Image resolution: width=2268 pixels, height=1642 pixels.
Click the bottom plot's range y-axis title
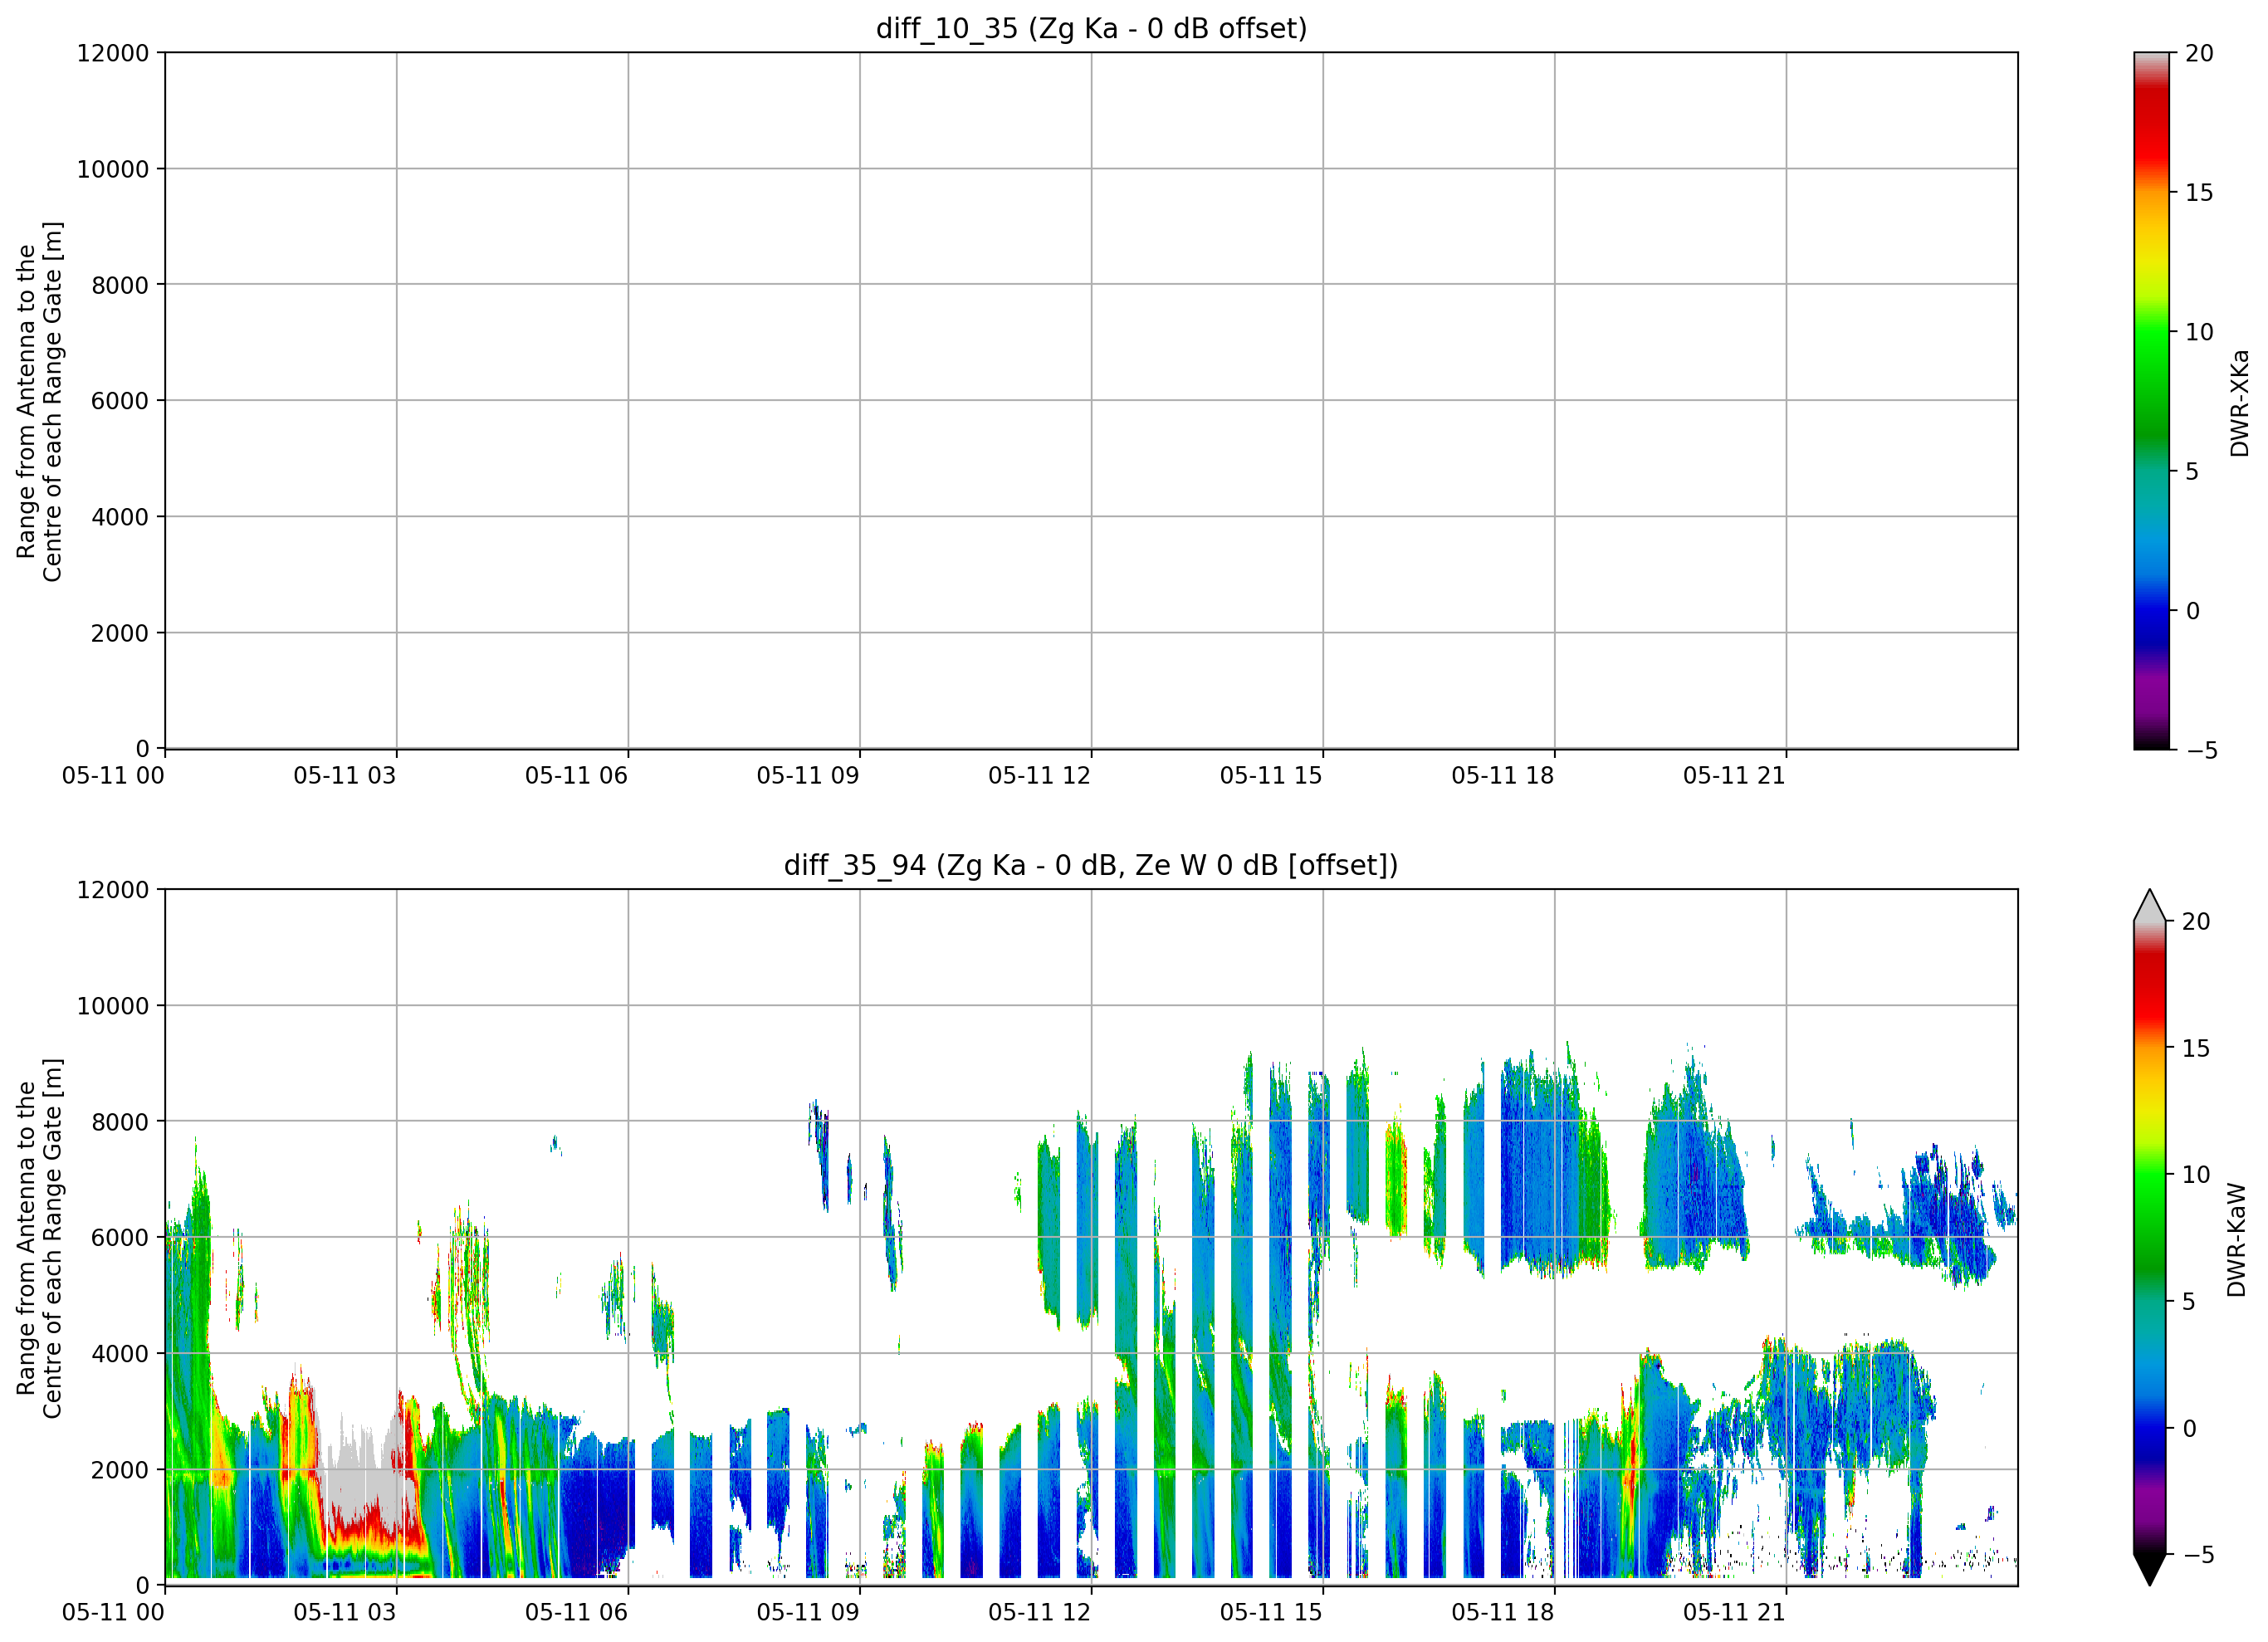click(x=39, y=1238)
